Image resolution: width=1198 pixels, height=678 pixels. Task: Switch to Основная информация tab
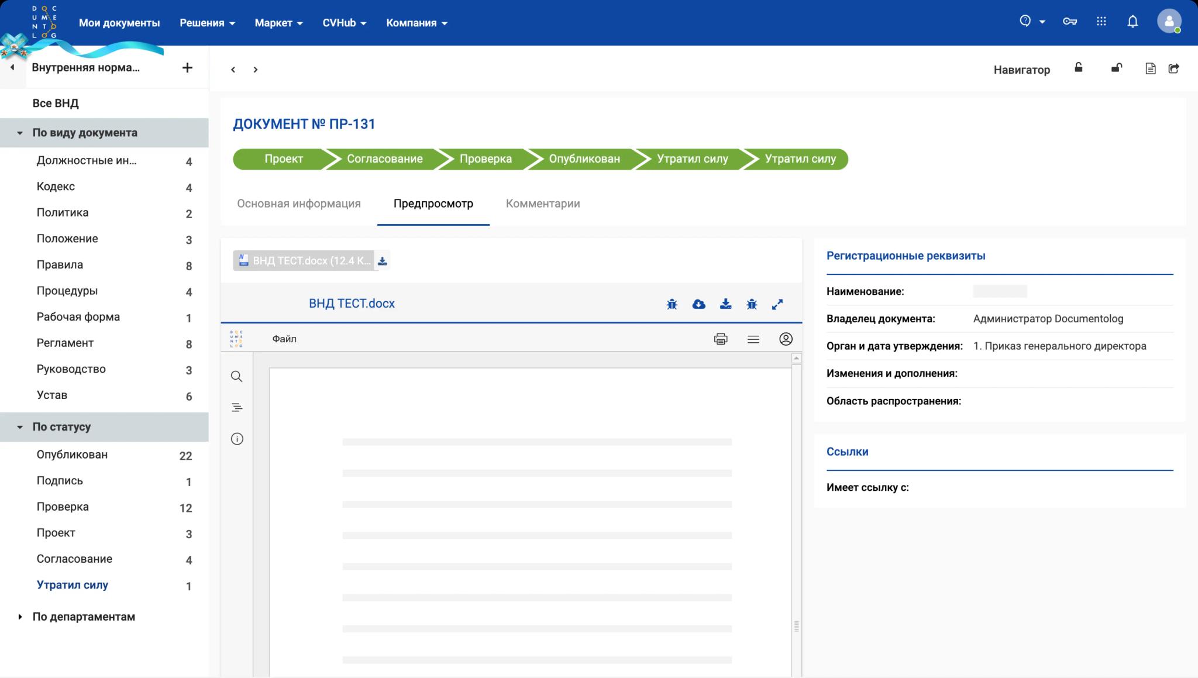[298, 204]
